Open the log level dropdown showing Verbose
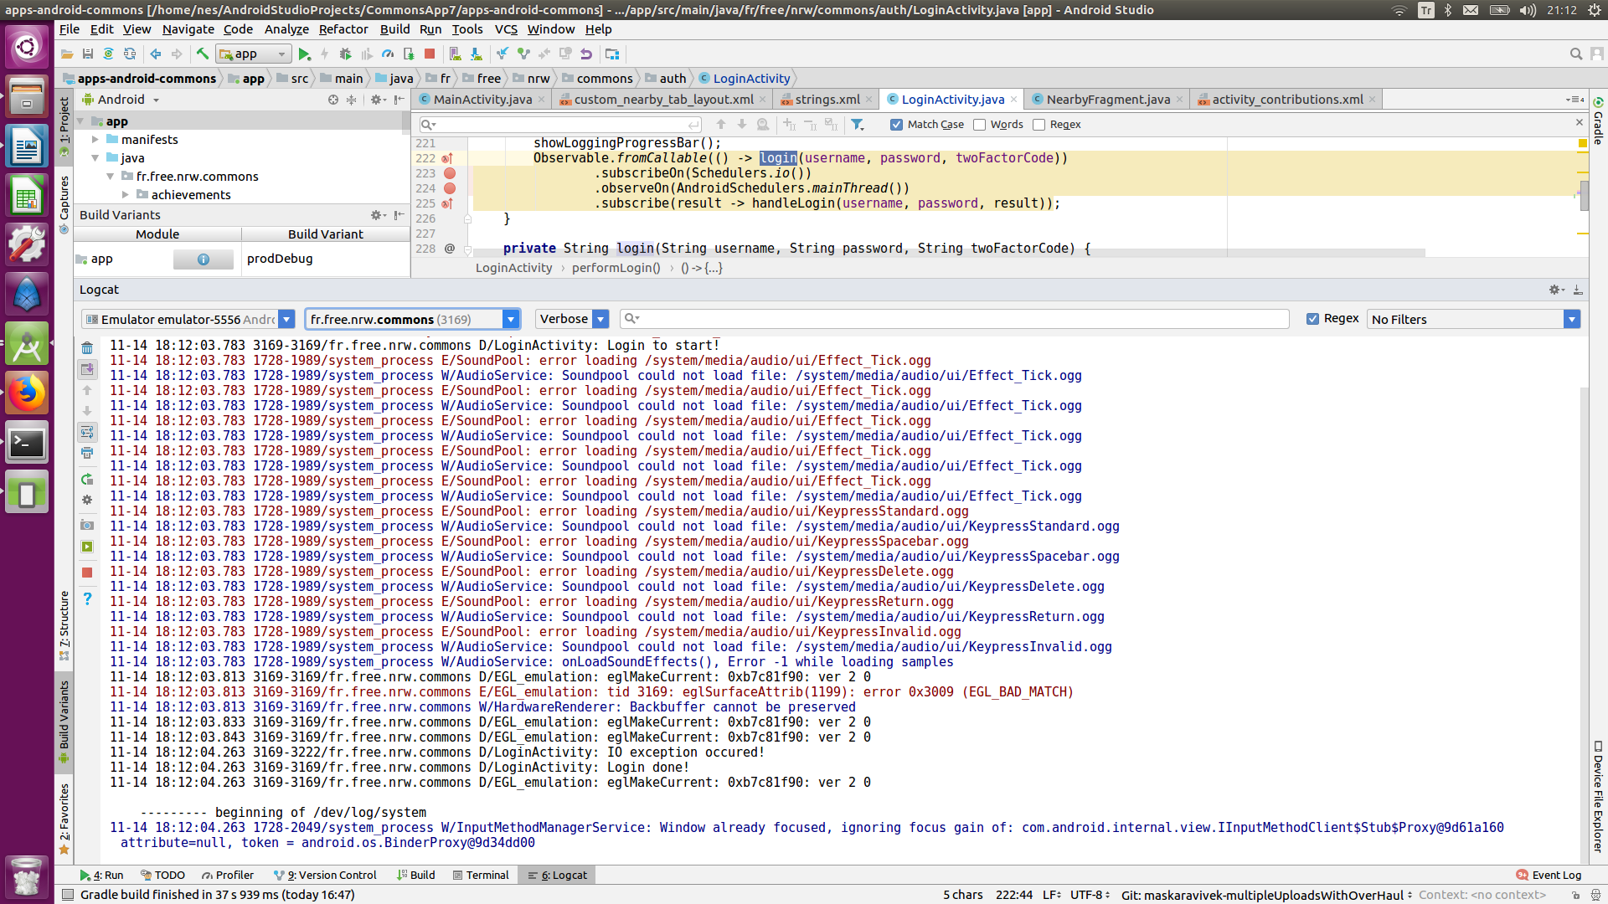Image resolution: width=1608 pixels, height=904 pixels. tap(600, 319)
